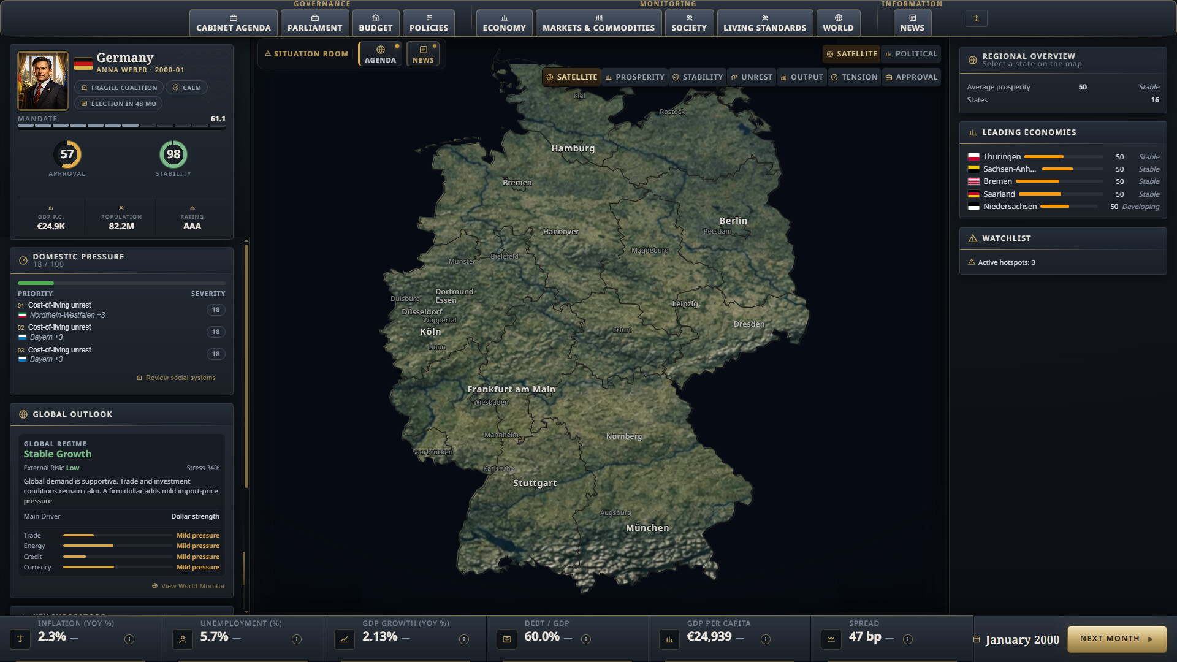Click the Fragile Coalition status badge
This screenshot has height=662, width=1177.
(120, 88)
